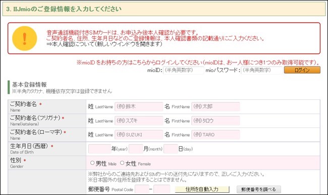This screenshot has height=195, width=328.
Task: Focus the ローマ字 FirstName field (例)TARO
Action: [x=215, y=135]
